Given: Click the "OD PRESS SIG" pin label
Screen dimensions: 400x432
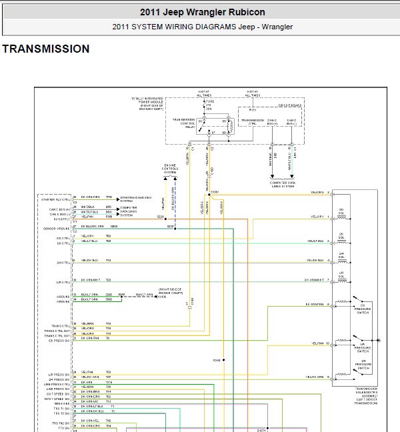Looking at the screenshot, I should (x=59, y=341).
